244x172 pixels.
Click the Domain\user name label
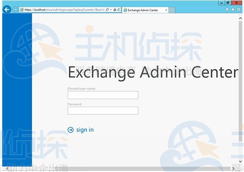pos(82,89)
